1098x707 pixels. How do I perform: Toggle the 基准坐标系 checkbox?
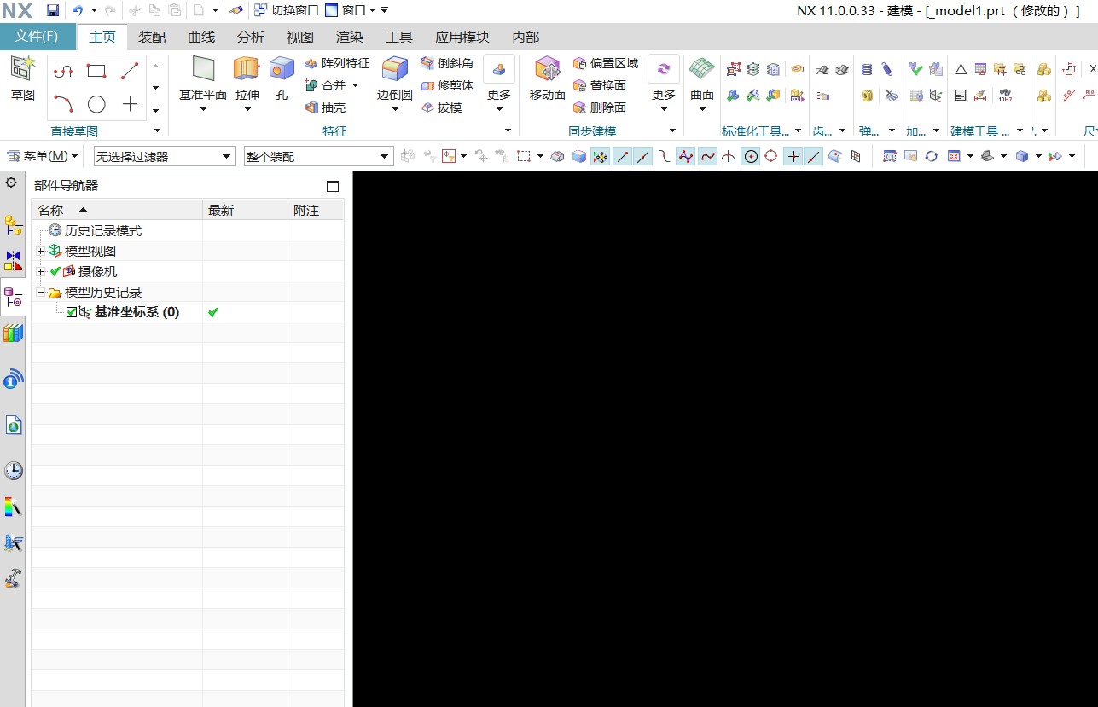click(72, 312)
